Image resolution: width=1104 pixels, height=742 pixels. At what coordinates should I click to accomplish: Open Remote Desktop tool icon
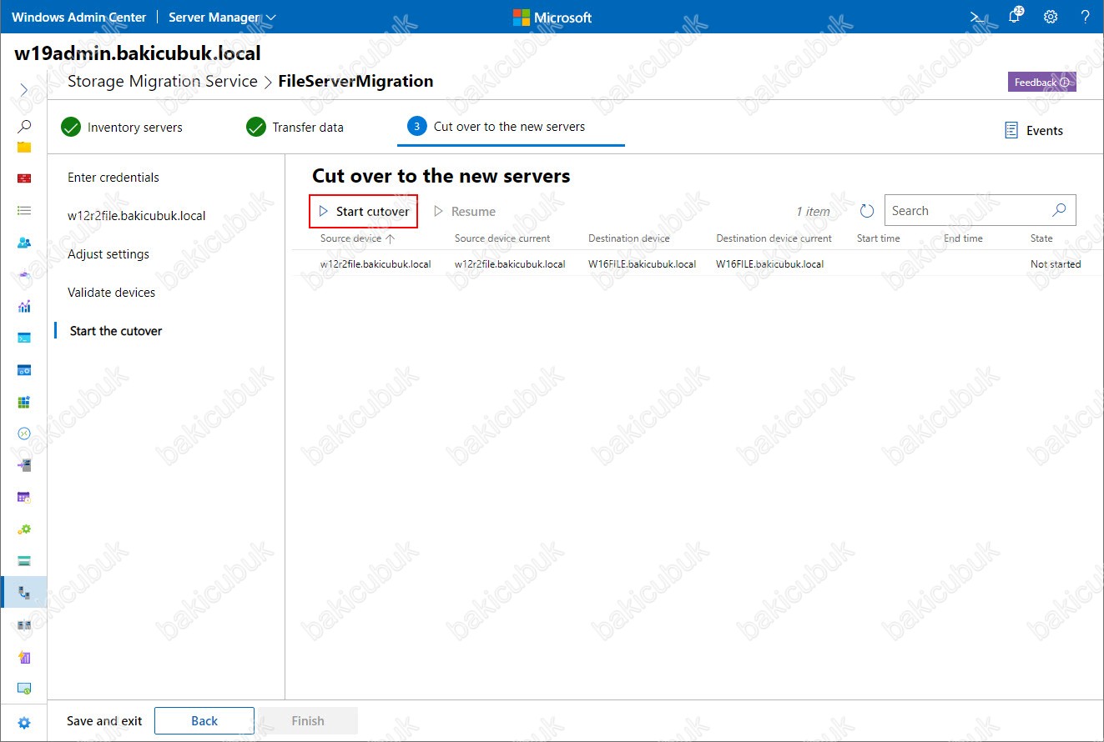(24, 434)
